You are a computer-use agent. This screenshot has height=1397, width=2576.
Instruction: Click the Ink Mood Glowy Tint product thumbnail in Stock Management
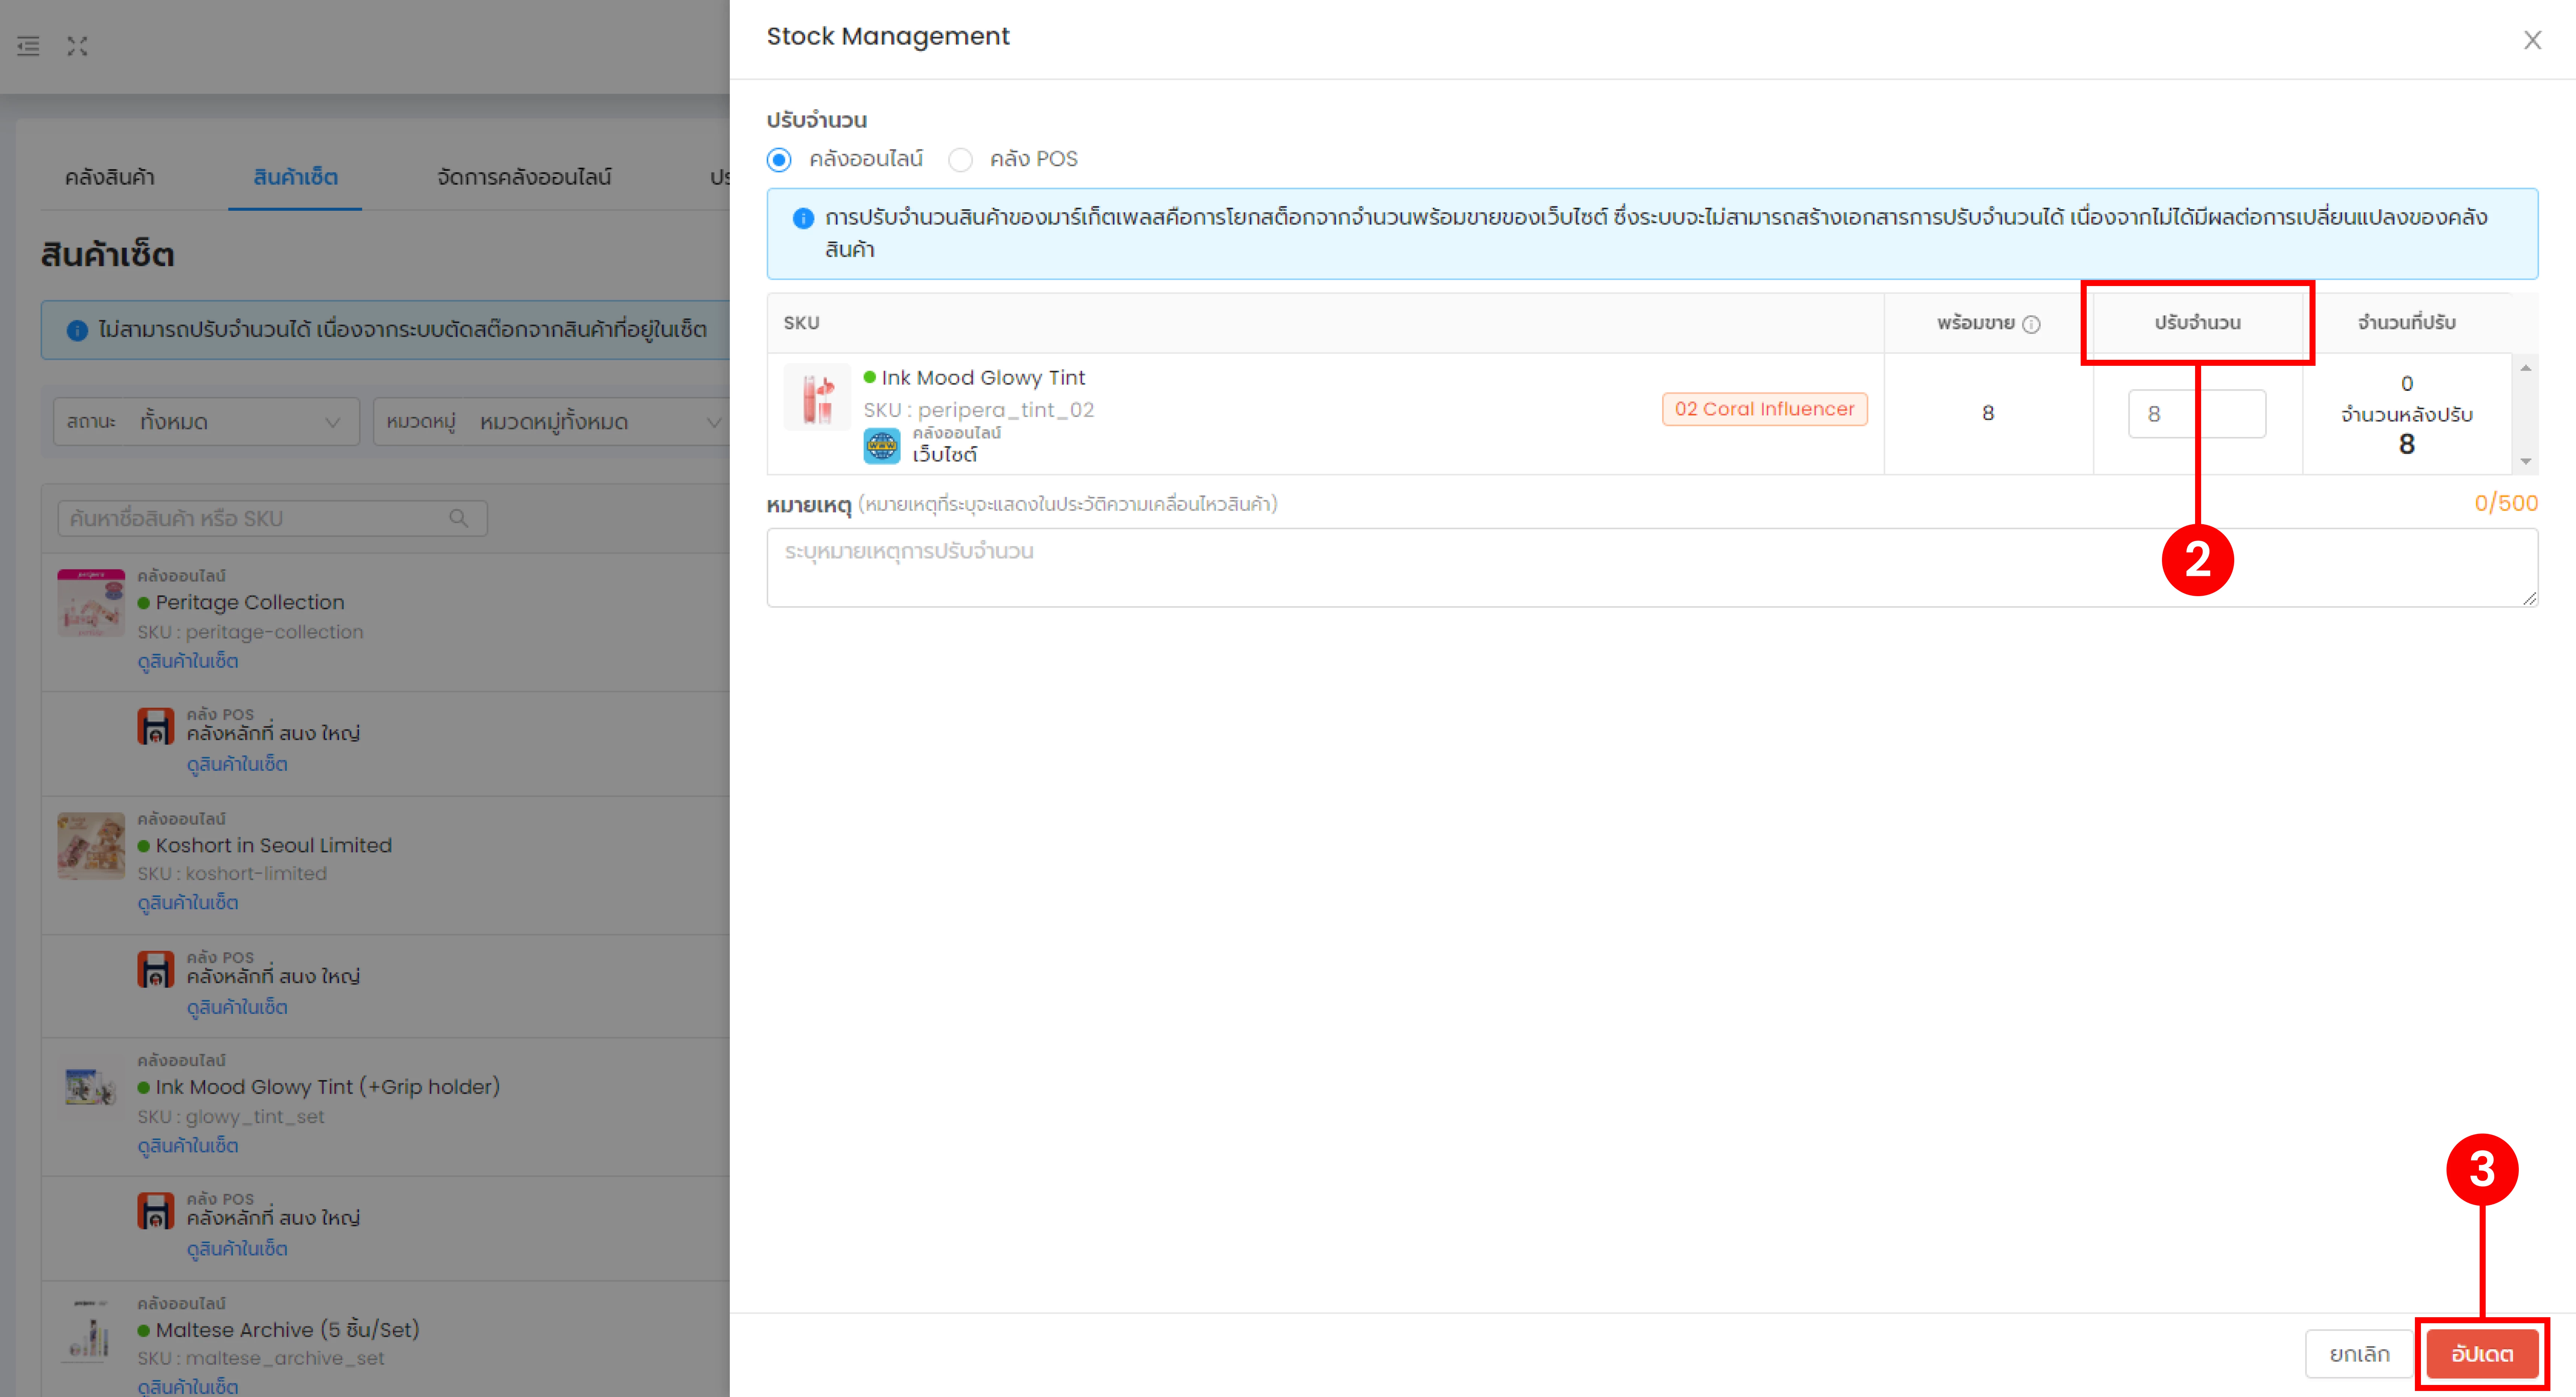[817, 397]
